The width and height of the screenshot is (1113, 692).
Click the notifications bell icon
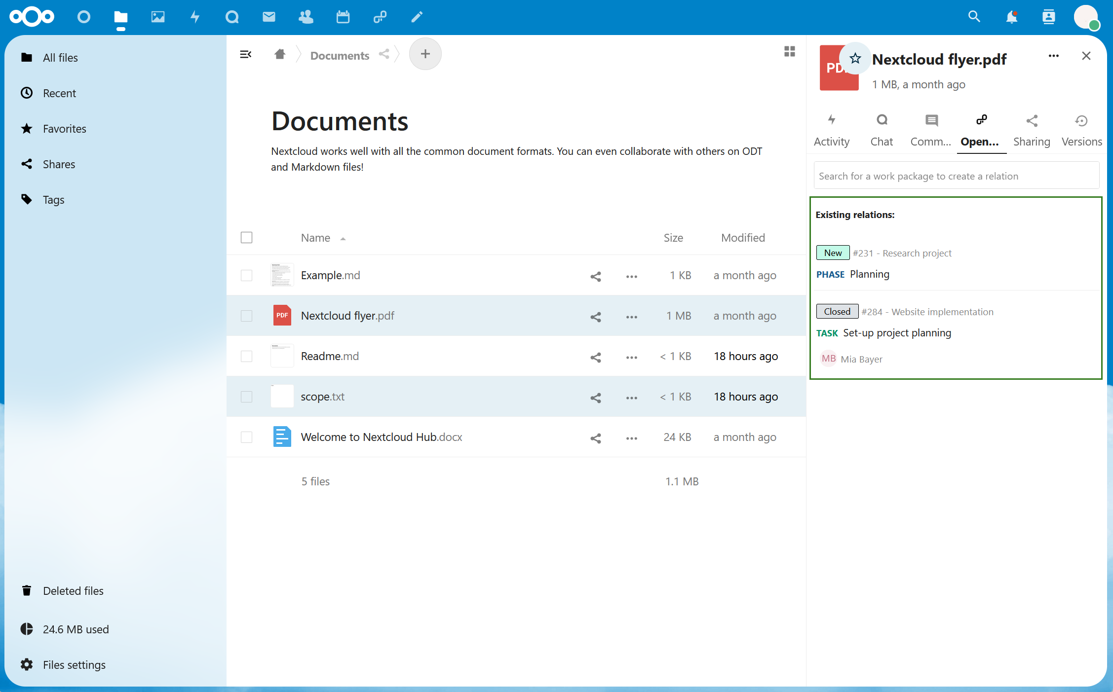[x=1011, y=17]
